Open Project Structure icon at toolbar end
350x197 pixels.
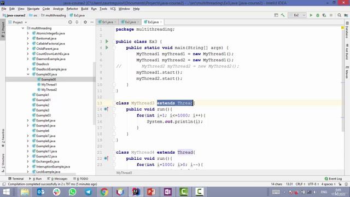[346, 15]
